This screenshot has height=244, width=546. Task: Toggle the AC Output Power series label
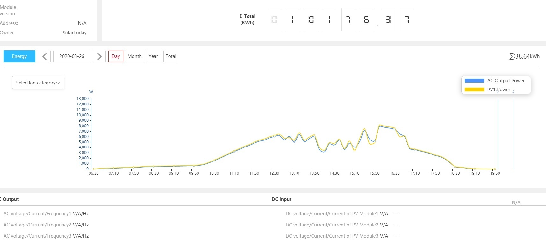(506, 81)
